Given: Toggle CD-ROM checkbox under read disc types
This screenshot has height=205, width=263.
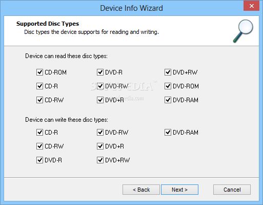Looking at the screenshot, I should coord(39,72).
